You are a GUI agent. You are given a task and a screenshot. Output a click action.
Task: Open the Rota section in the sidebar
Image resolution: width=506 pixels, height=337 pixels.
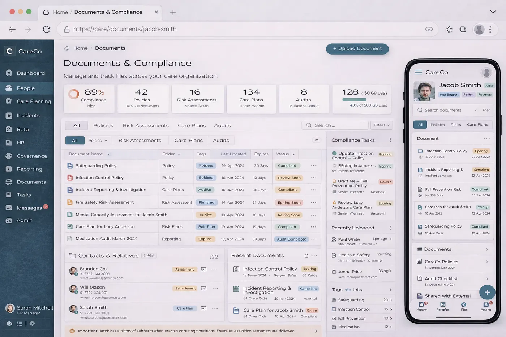[x=23, y=129]
